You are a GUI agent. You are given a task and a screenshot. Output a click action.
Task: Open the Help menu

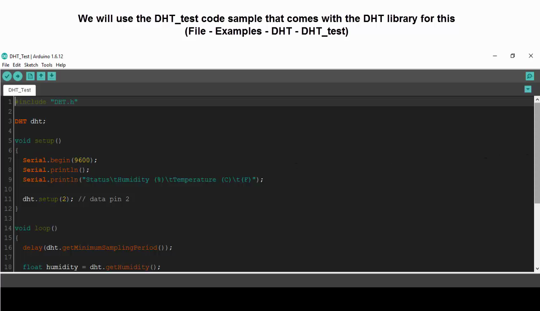(x=61, y=65)
